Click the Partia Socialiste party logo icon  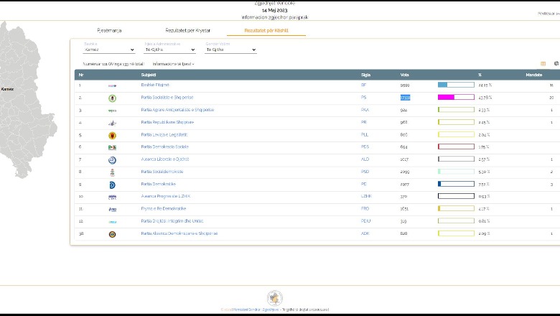click(112, 98)
